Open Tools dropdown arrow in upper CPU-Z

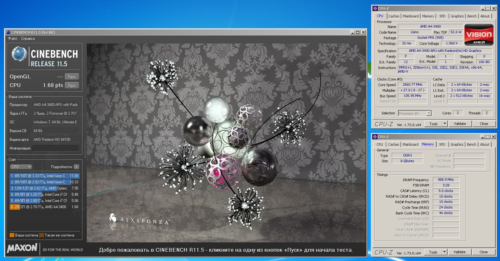pyautogui.click(x=445, y=124)
